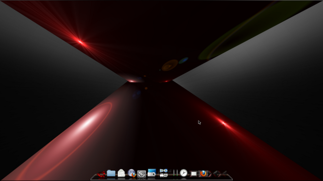Open the red Ubuntu logo menu in dock
323x181 pixels.
pyautogui.click(x=101, y=174)
